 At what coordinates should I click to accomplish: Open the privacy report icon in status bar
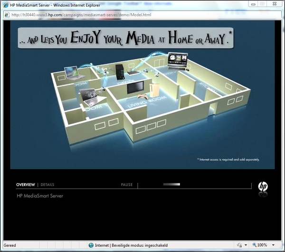click(x=239, y=245)
